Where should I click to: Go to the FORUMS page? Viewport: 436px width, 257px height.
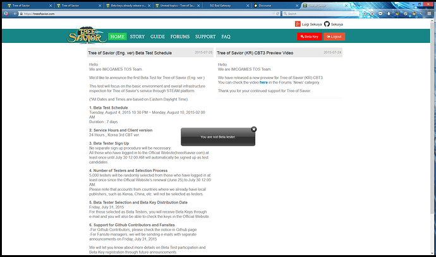tap(180, 37)
